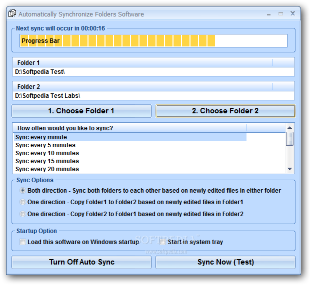
Task: Click the sync list scrollbar thumb
Action: (x=289, y=139)
